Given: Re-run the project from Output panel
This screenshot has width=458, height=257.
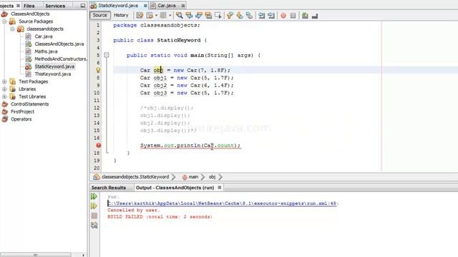Looking at the screenshot, I should tap(94, 196).
